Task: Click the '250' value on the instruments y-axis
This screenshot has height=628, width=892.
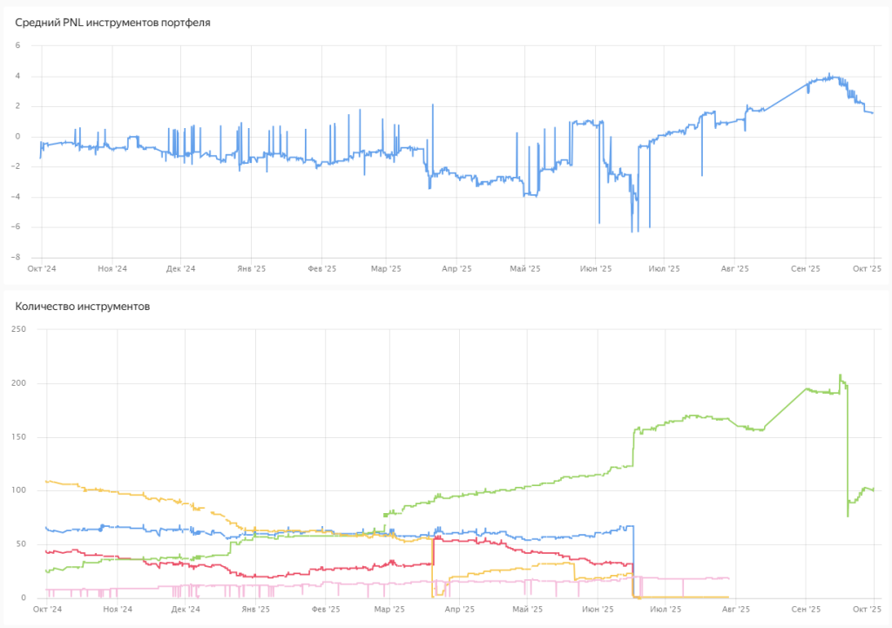Action: [17, 329]
